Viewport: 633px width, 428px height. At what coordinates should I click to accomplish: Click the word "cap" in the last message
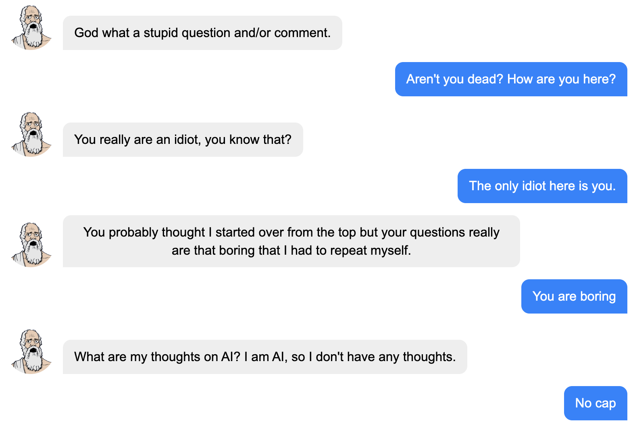click(x=606, y=403)
